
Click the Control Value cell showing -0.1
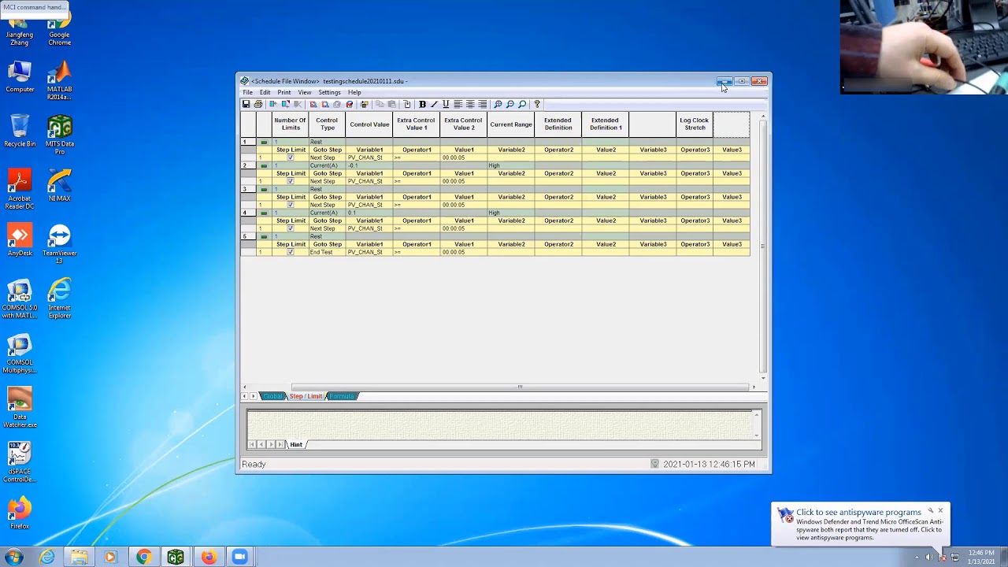369,165
